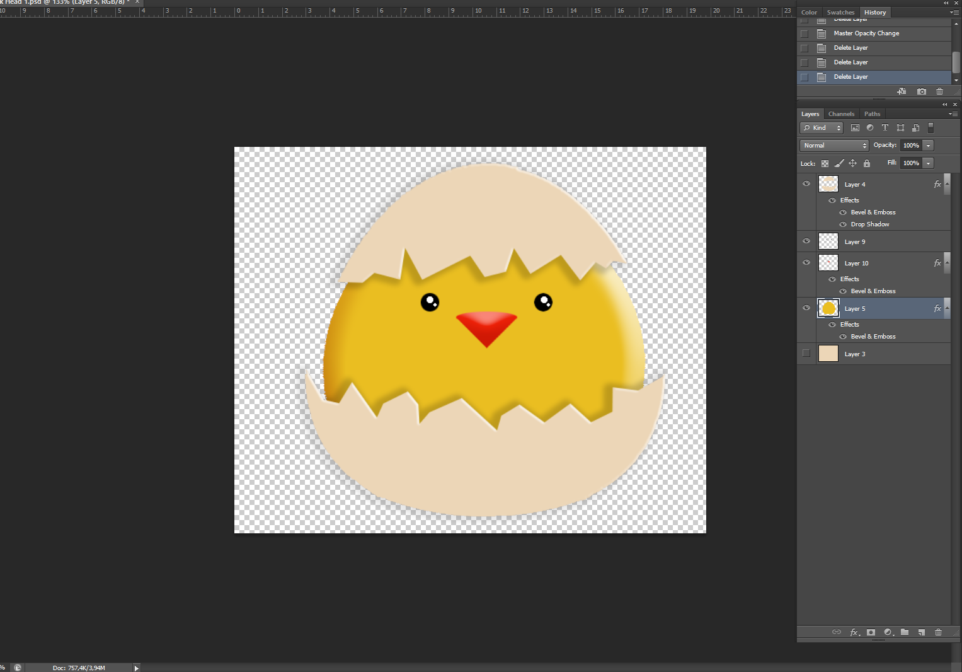Image resolution: width=962 pixels, height=672 pixels.
Task: Lock all padlock icon
Action: [867, 163]
